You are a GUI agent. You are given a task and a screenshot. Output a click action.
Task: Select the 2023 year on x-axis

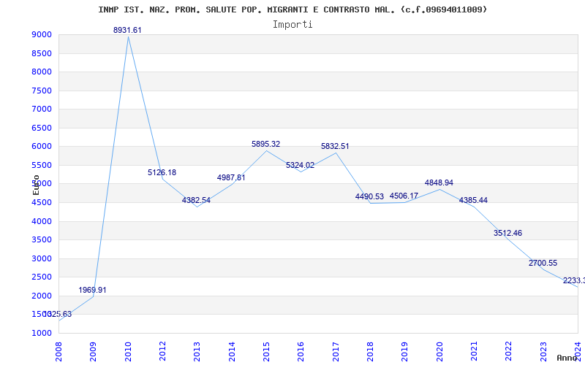543,350
